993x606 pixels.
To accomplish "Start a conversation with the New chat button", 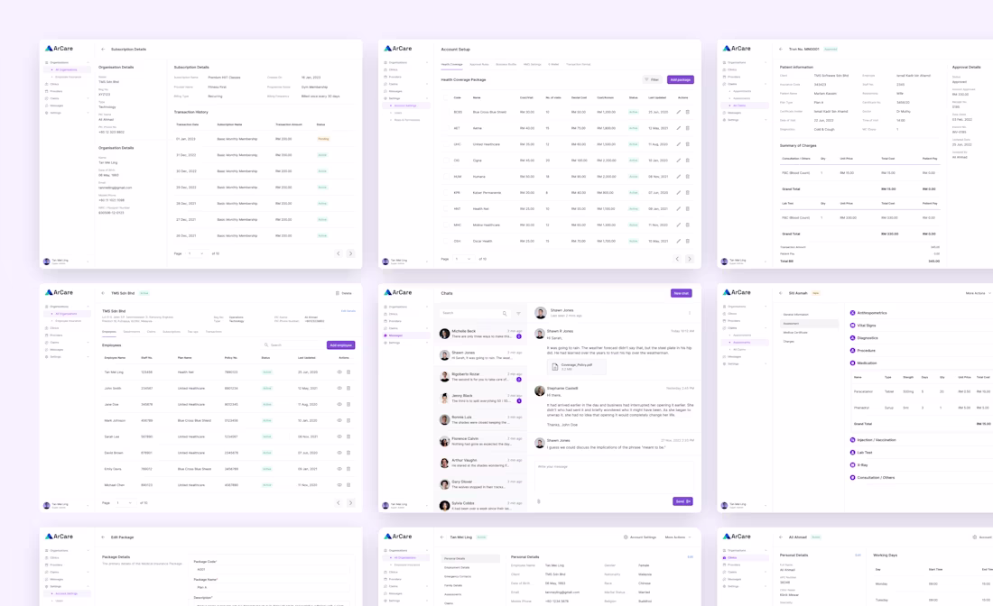I will pyautogui.click(x=682, y=293).
